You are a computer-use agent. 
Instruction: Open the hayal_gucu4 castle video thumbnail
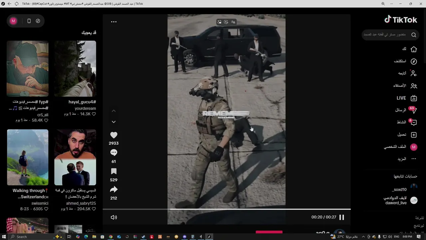pos(75,69)
